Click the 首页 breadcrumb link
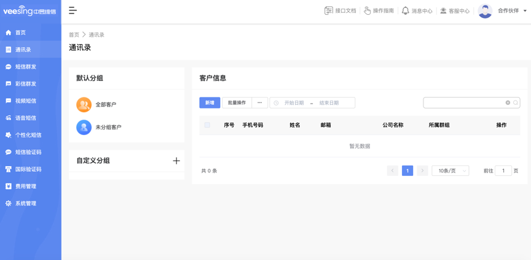 tap(74, 35)
